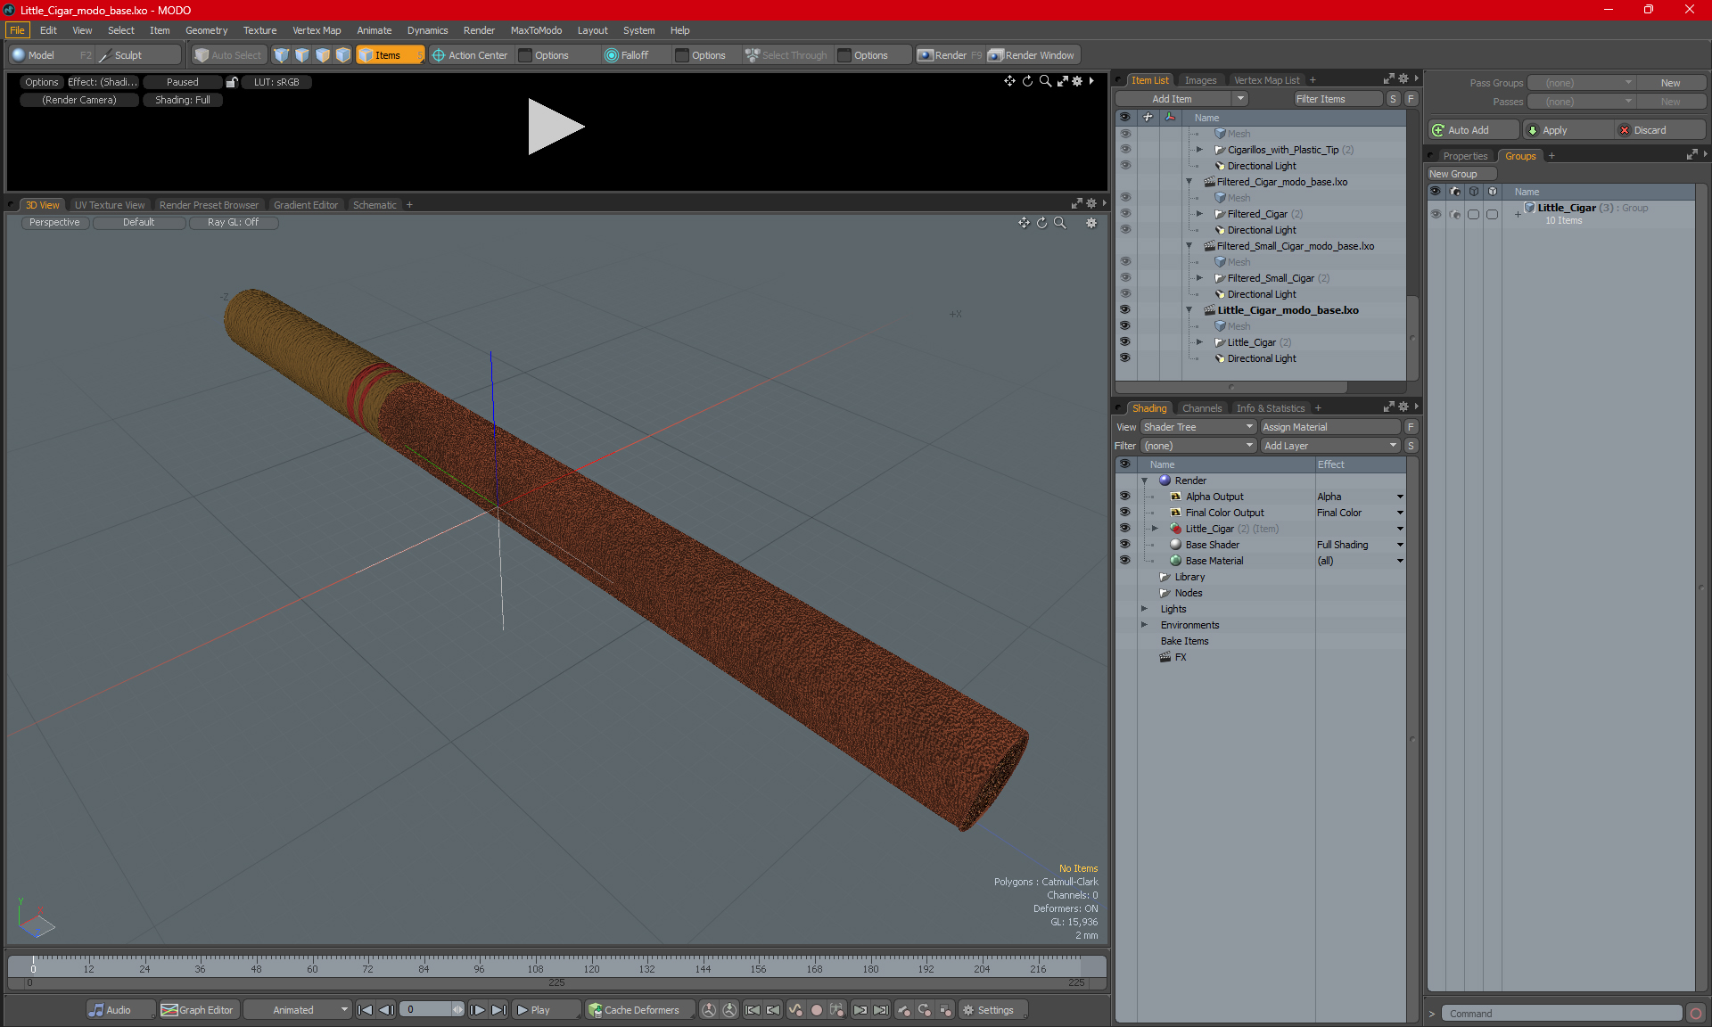Open Add Layer dropdown
This screenshot has height=1027, width=1712.
point(1331,446)
